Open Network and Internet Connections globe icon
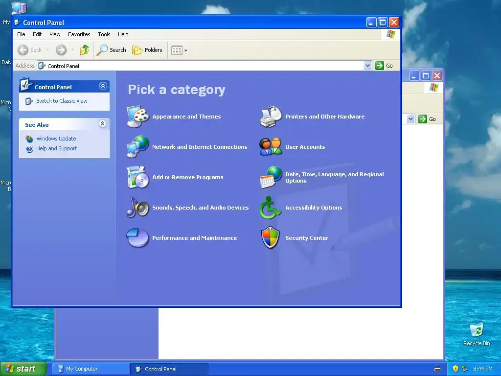501x376 pixels. click(137, 146)
